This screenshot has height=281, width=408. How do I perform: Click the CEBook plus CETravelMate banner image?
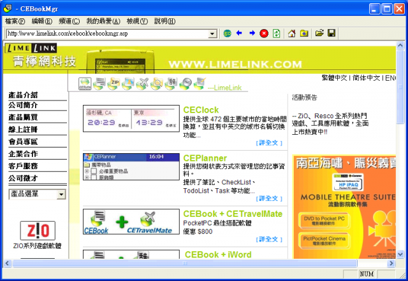(x=131, y=222)
